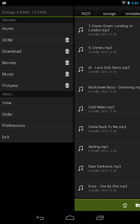Open the View option
This screenshot has height=224, width=140.
37,103
